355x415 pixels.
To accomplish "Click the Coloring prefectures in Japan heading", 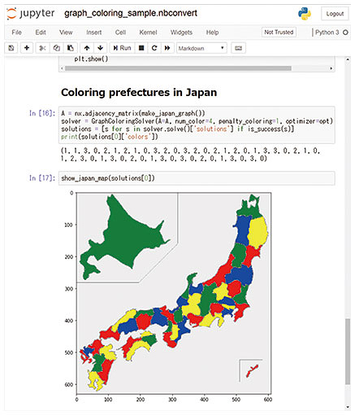I will click(x=139, y=92).
